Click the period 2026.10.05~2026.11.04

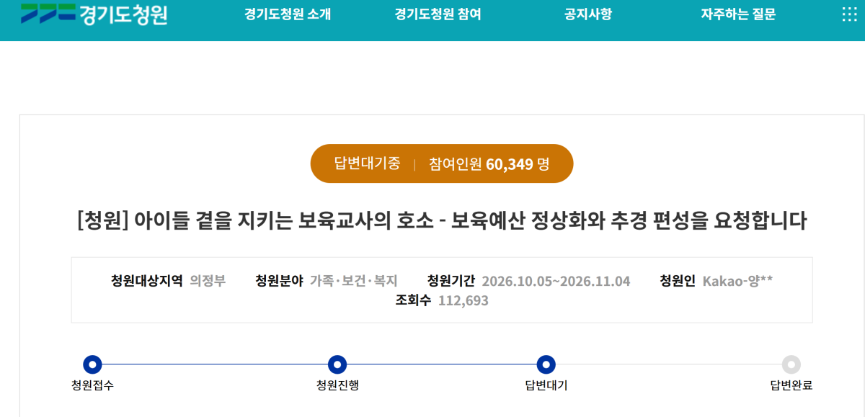click(x=556, y=281)
